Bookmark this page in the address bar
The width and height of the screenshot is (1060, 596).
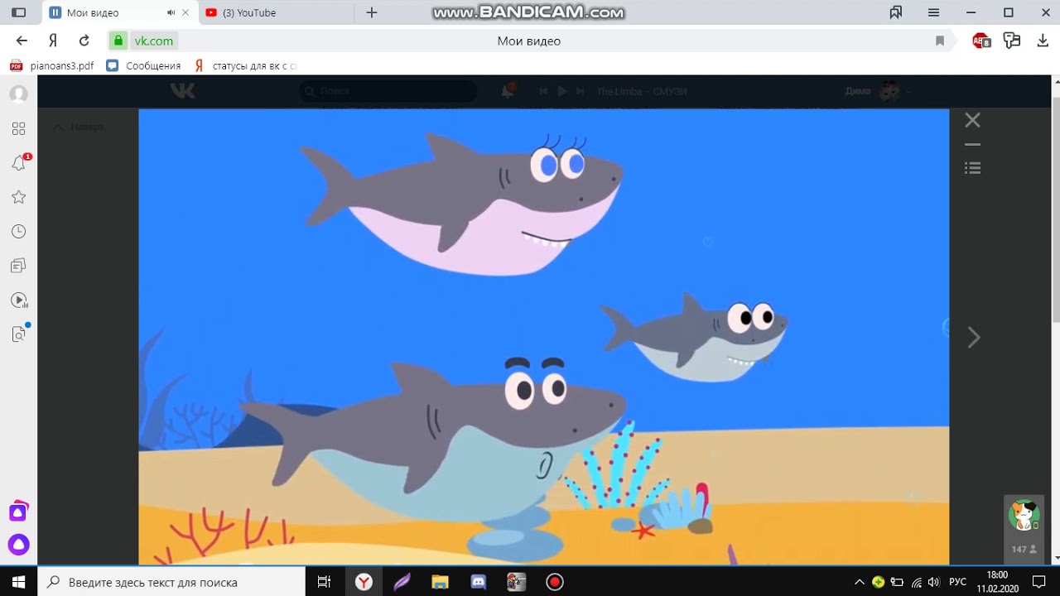tap(940, 41)
